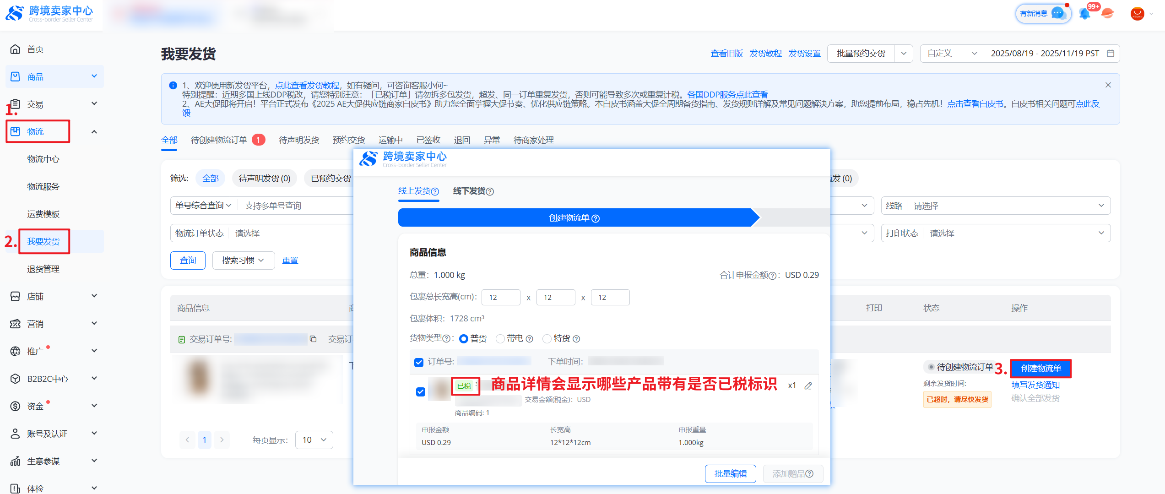
Task: Open the 每页显示 page size dropdown
Action: pyautogui.click(x=314, y=440)
